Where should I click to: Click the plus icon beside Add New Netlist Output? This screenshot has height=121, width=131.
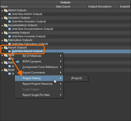pyautogui.click(x=9, y=14)
